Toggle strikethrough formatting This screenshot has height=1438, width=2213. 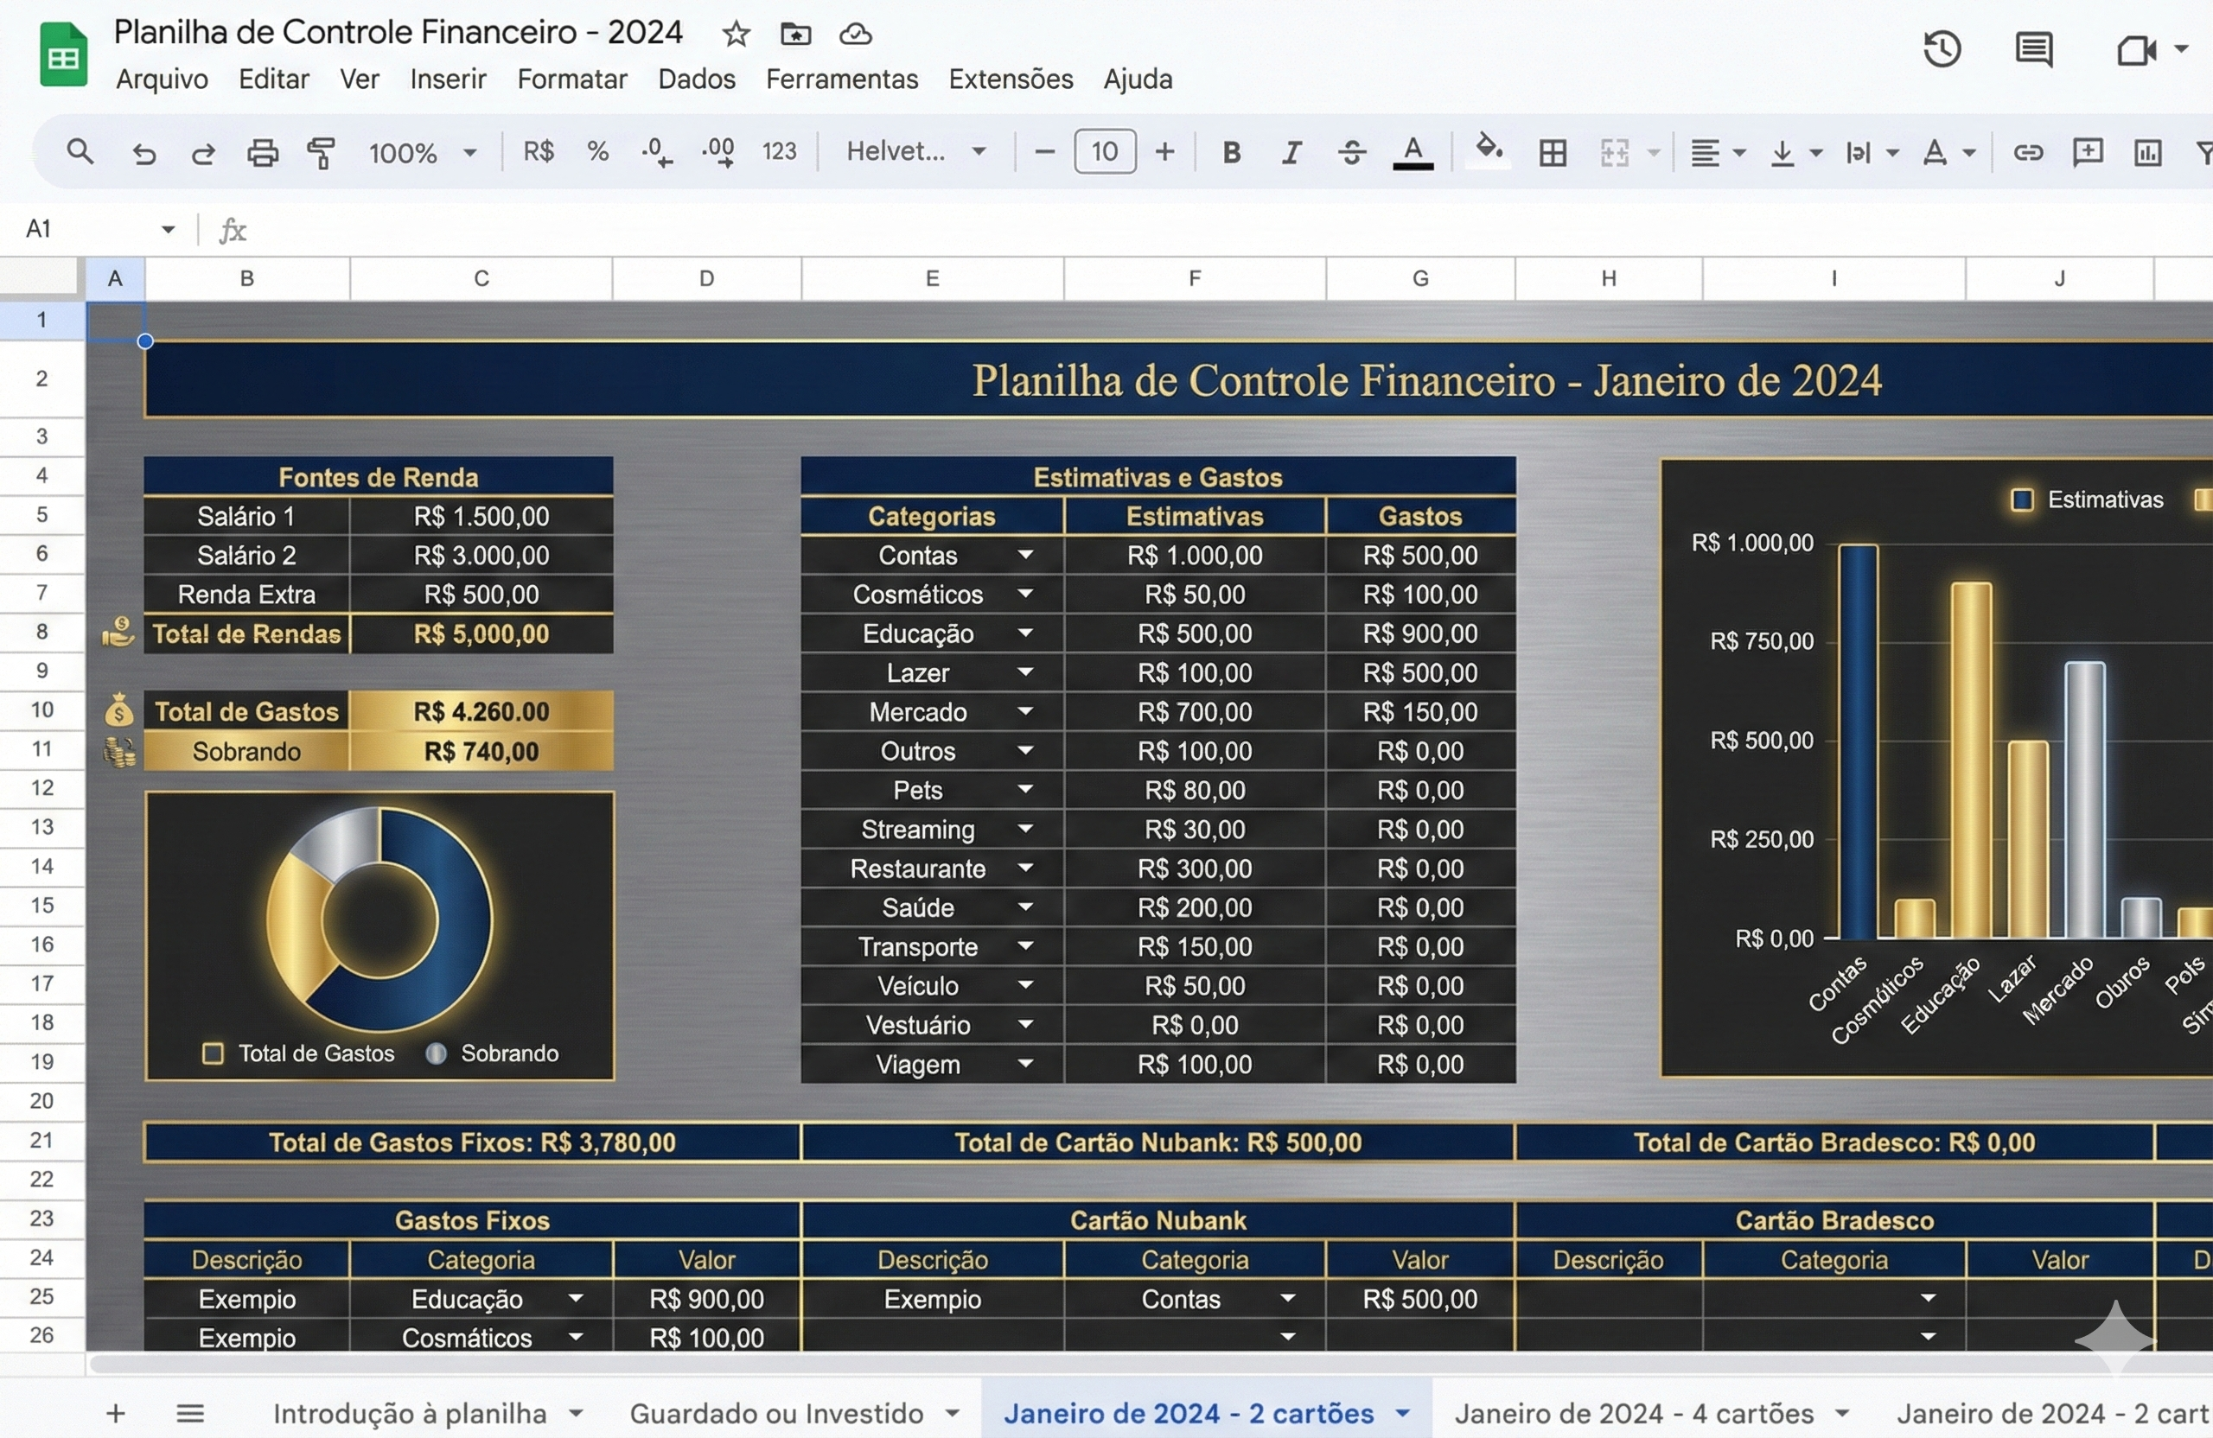pos(1352,152)
